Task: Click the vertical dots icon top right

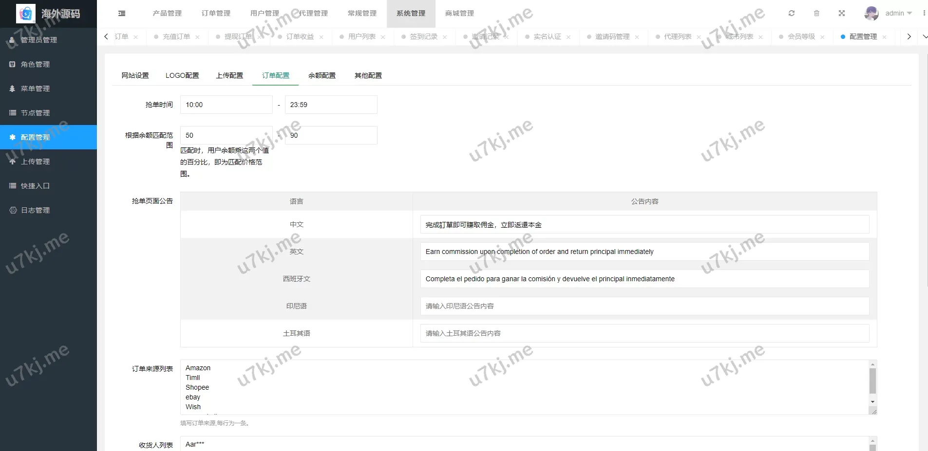Action: coord(924,13)
